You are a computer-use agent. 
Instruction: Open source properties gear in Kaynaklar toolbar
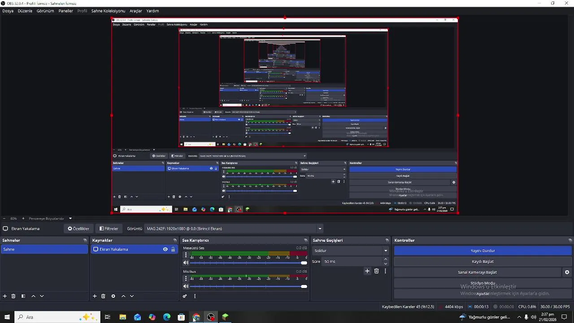coord(113,296)
